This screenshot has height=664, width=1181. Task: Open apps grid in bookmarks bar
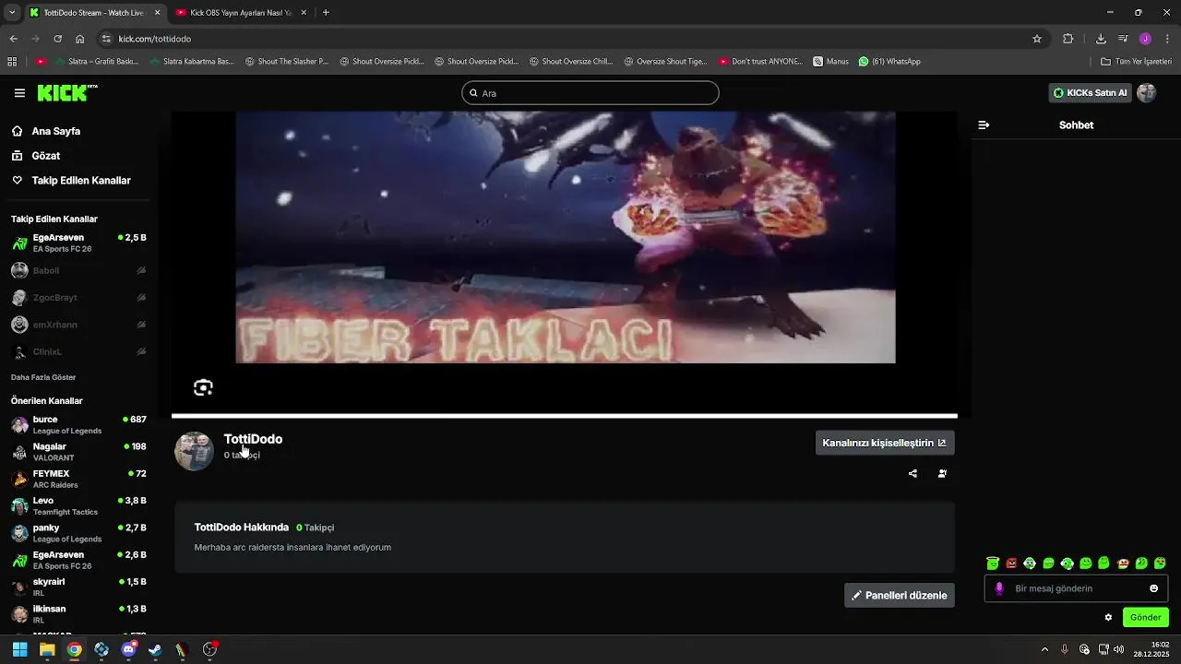point(12,62)
